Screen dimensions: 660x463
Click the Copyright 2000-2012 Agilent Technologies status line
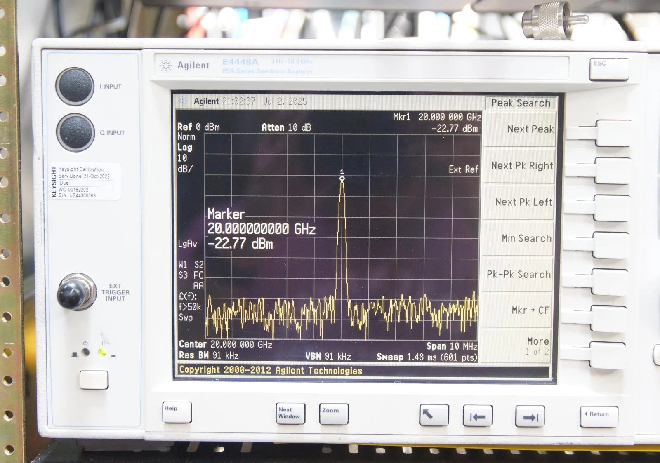point(271,370)
